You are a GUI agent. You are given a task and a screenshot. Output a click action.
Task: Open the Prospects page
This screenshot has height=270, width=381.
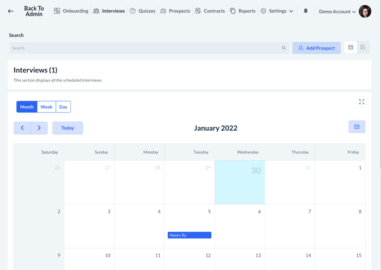point(175,11)
